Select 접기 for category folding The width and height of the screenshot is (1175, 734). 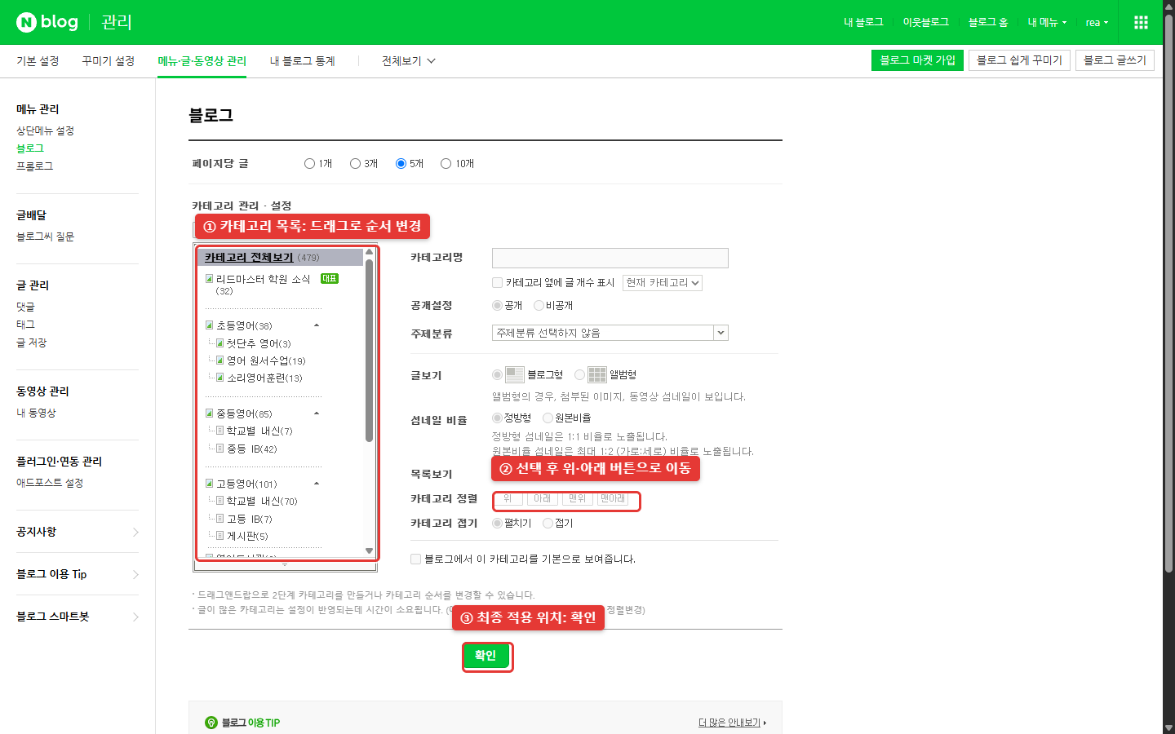click(x=548, y=523)
